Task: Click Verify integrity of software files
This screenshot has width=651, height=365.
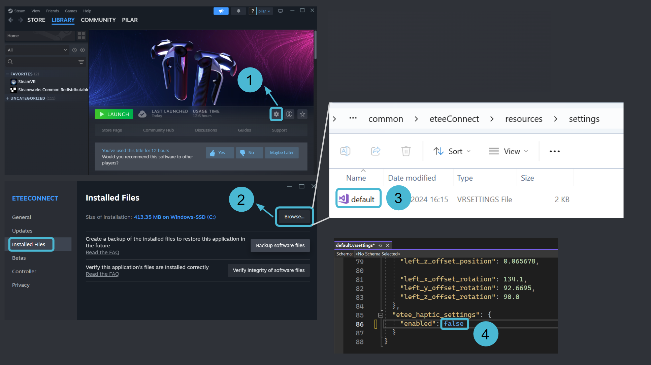Action: 269,270
